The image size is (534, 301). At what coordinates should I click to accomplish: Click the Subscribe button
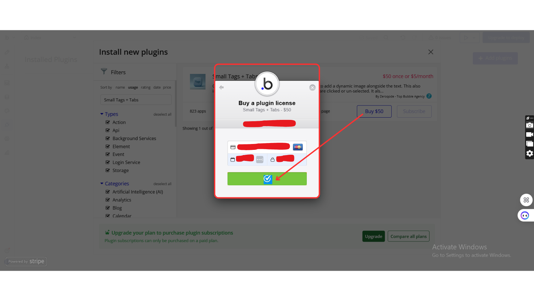[414, 111]
